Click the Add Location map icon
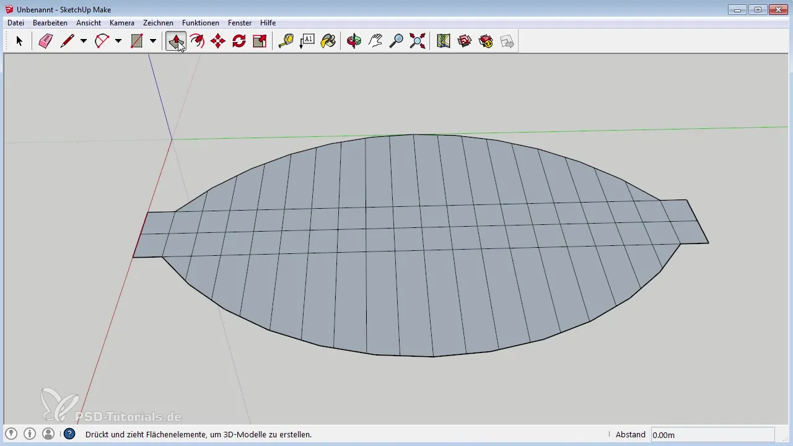 point(444,41)
